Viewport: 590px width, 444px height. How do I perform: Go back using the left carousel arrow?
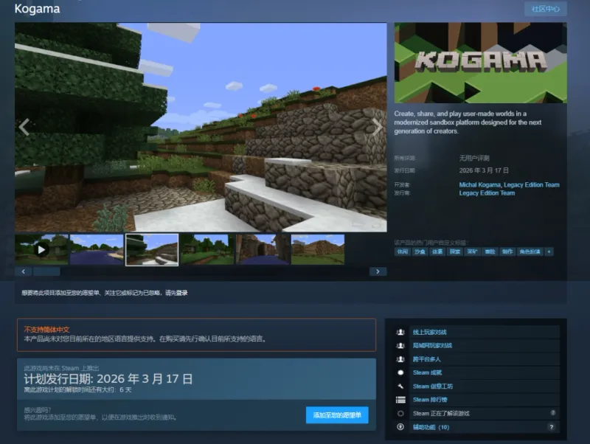tap(24, 127)
